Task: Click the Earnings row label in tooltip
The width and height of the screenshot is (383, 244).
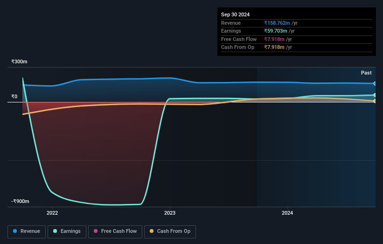Action: pyautogui.click(x=231, y=31)
